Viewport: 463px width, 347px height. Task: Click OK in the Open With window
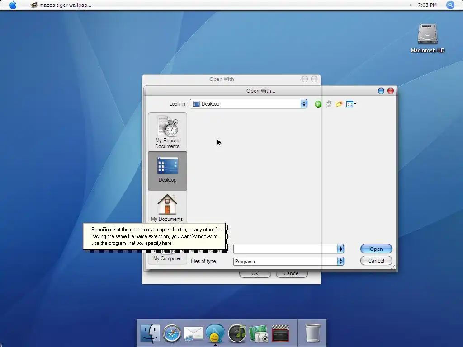[x=255, y=274]
